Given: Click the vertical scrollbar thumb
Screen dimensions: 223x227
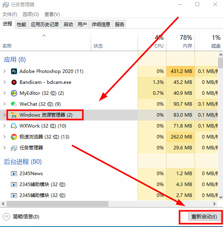Looking at the screenshot, I should [x=221, y=63].
